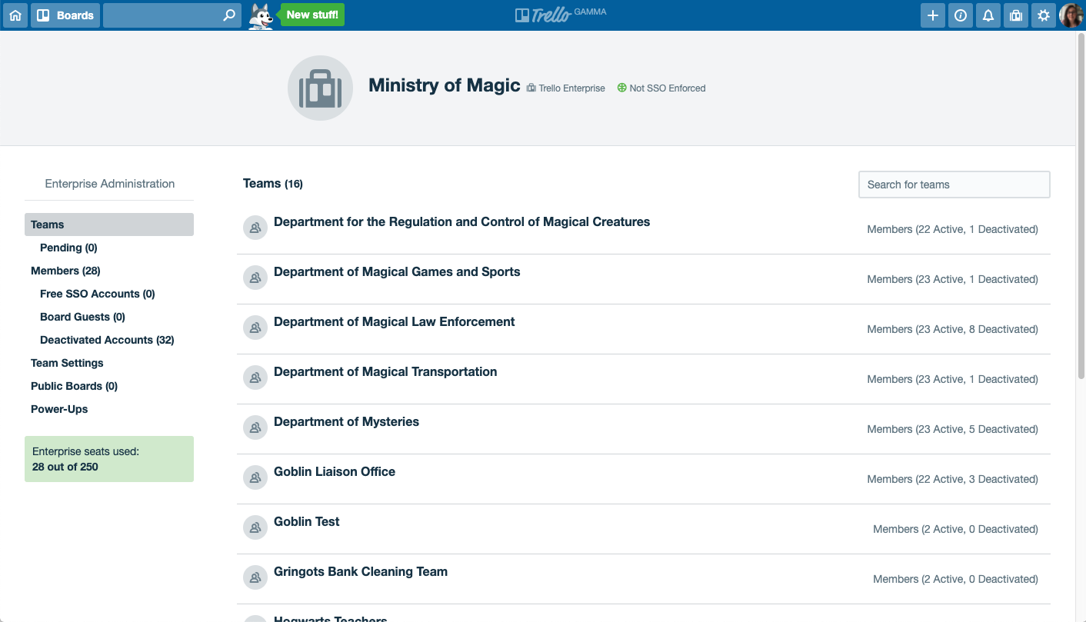Viewport: 1086px width, 622px height.
Task: Open notifications with the bell icon
Action: pyautogui.click(x=988, y=15)
